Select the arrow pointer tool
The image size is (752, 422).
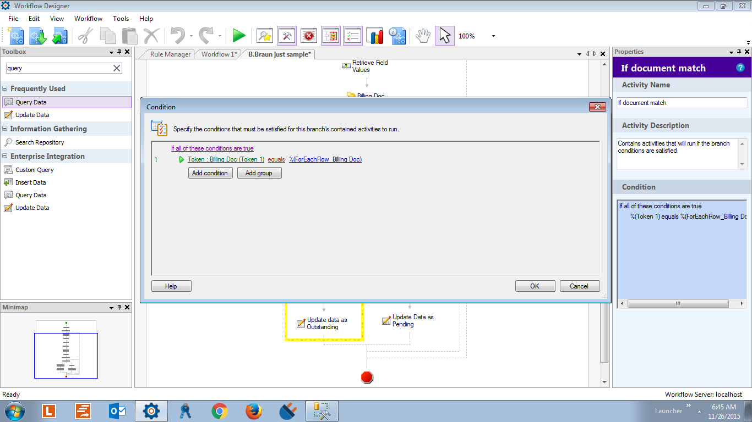[x=445, y=36]
